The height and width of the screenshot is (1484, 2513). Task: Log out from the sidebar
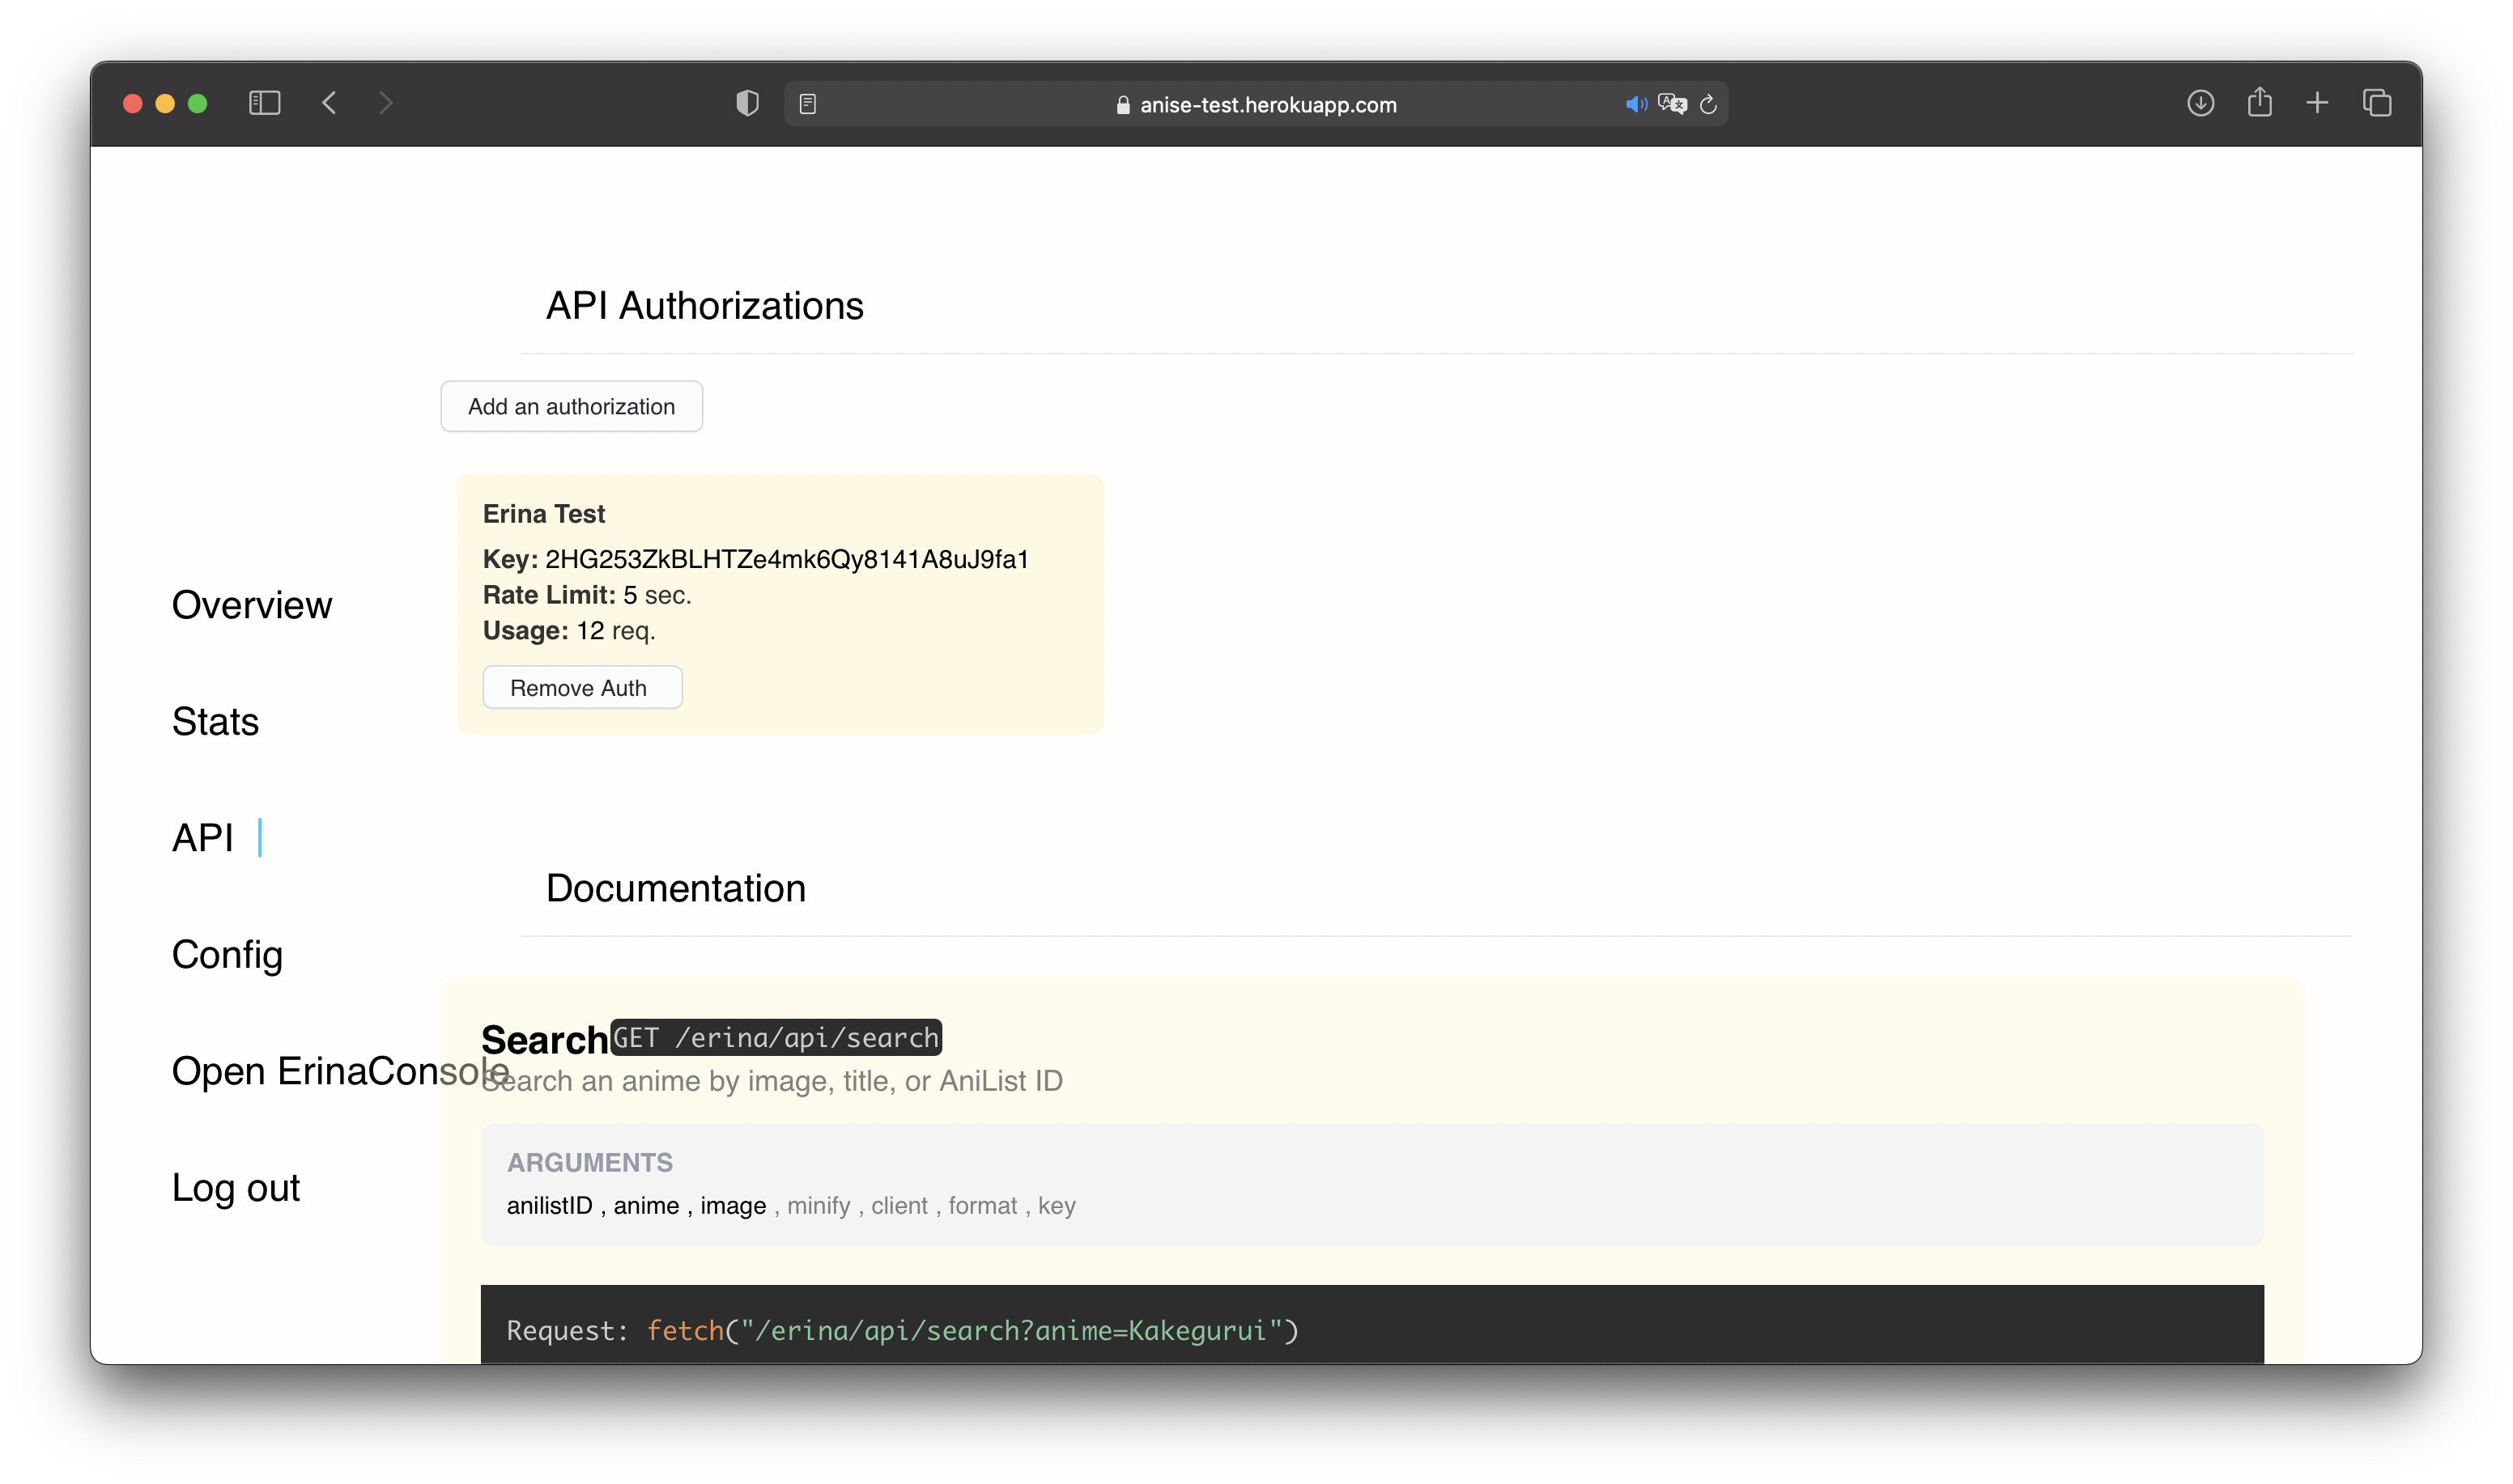click(235, 1187)
